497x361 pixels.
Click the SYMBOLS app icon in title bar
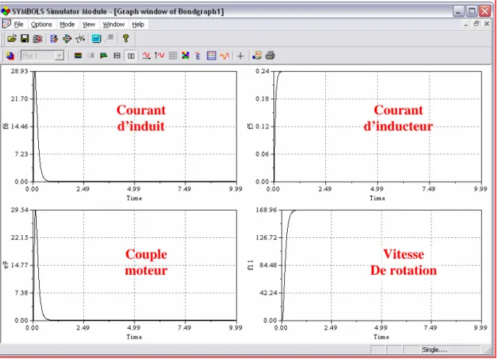point(5,11)
